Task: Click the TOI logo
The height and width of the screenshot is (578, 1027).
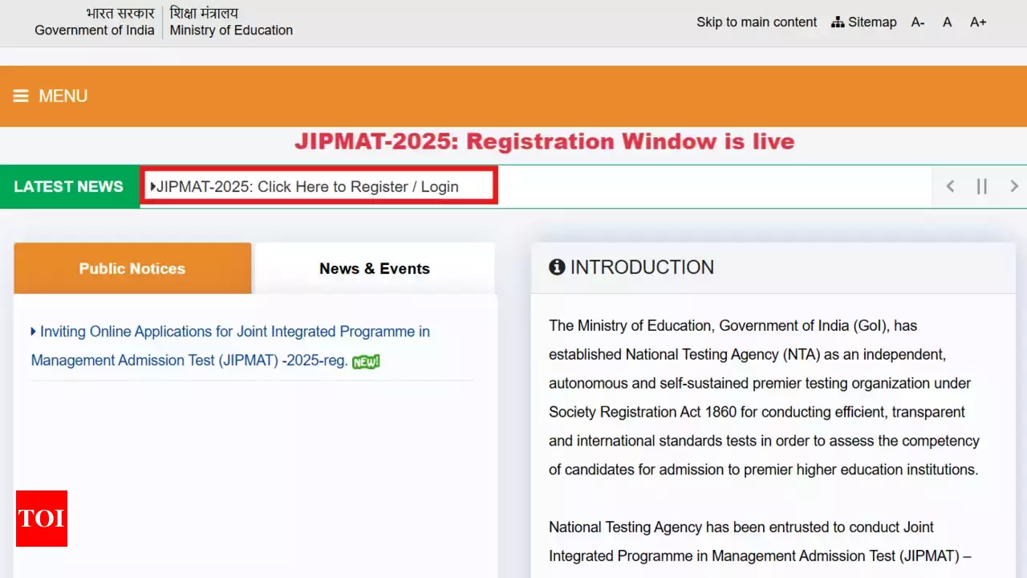Action: tap(42, 519)
